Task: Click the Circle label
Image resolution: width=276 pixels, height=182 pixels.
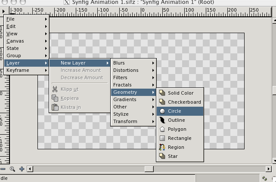Action: (x=174, y=111)
